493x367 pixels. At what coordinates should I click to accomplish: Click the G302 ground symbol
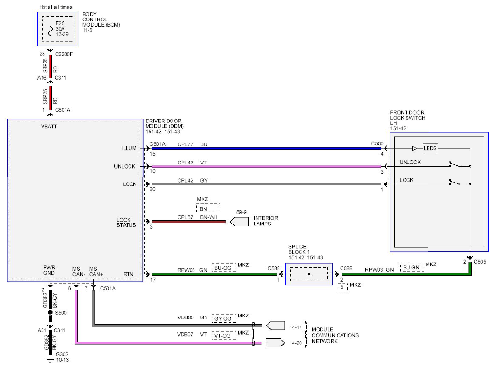(x=50, y=360)
